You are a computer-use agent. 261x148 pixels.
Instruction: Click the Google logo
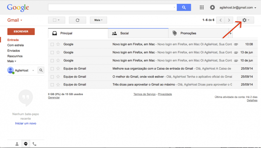pos(18,8)
